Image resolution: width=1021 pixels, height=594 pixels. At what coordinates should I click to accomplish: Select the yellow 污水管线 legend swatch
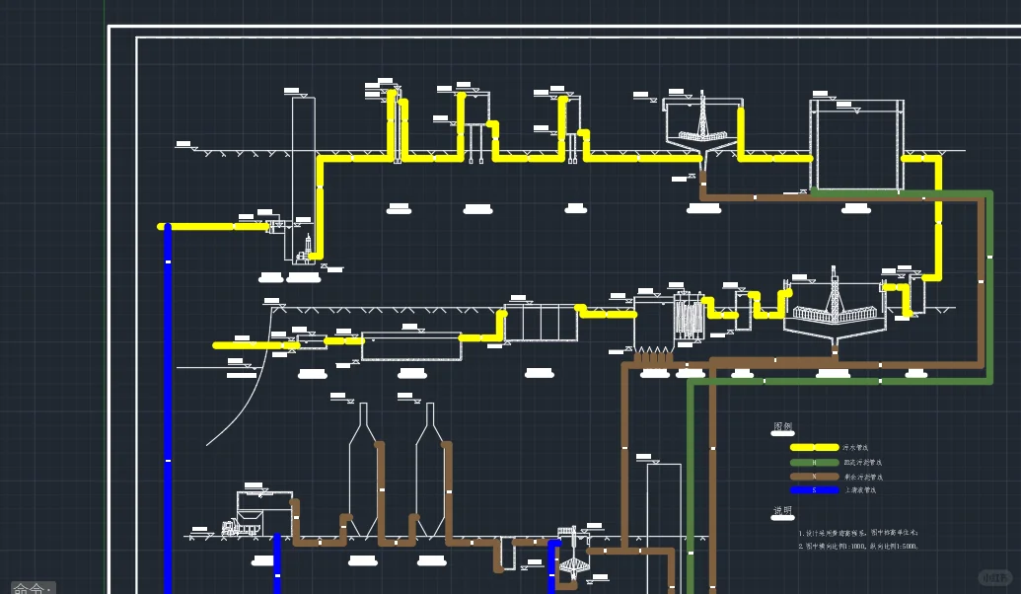click(814, 447)
